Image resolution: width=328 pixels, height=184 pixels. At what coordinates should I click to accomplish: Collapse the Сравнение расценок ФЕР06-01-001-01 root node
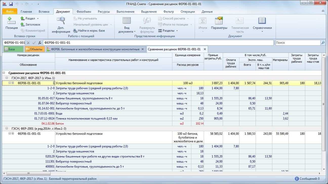(4, 73)
